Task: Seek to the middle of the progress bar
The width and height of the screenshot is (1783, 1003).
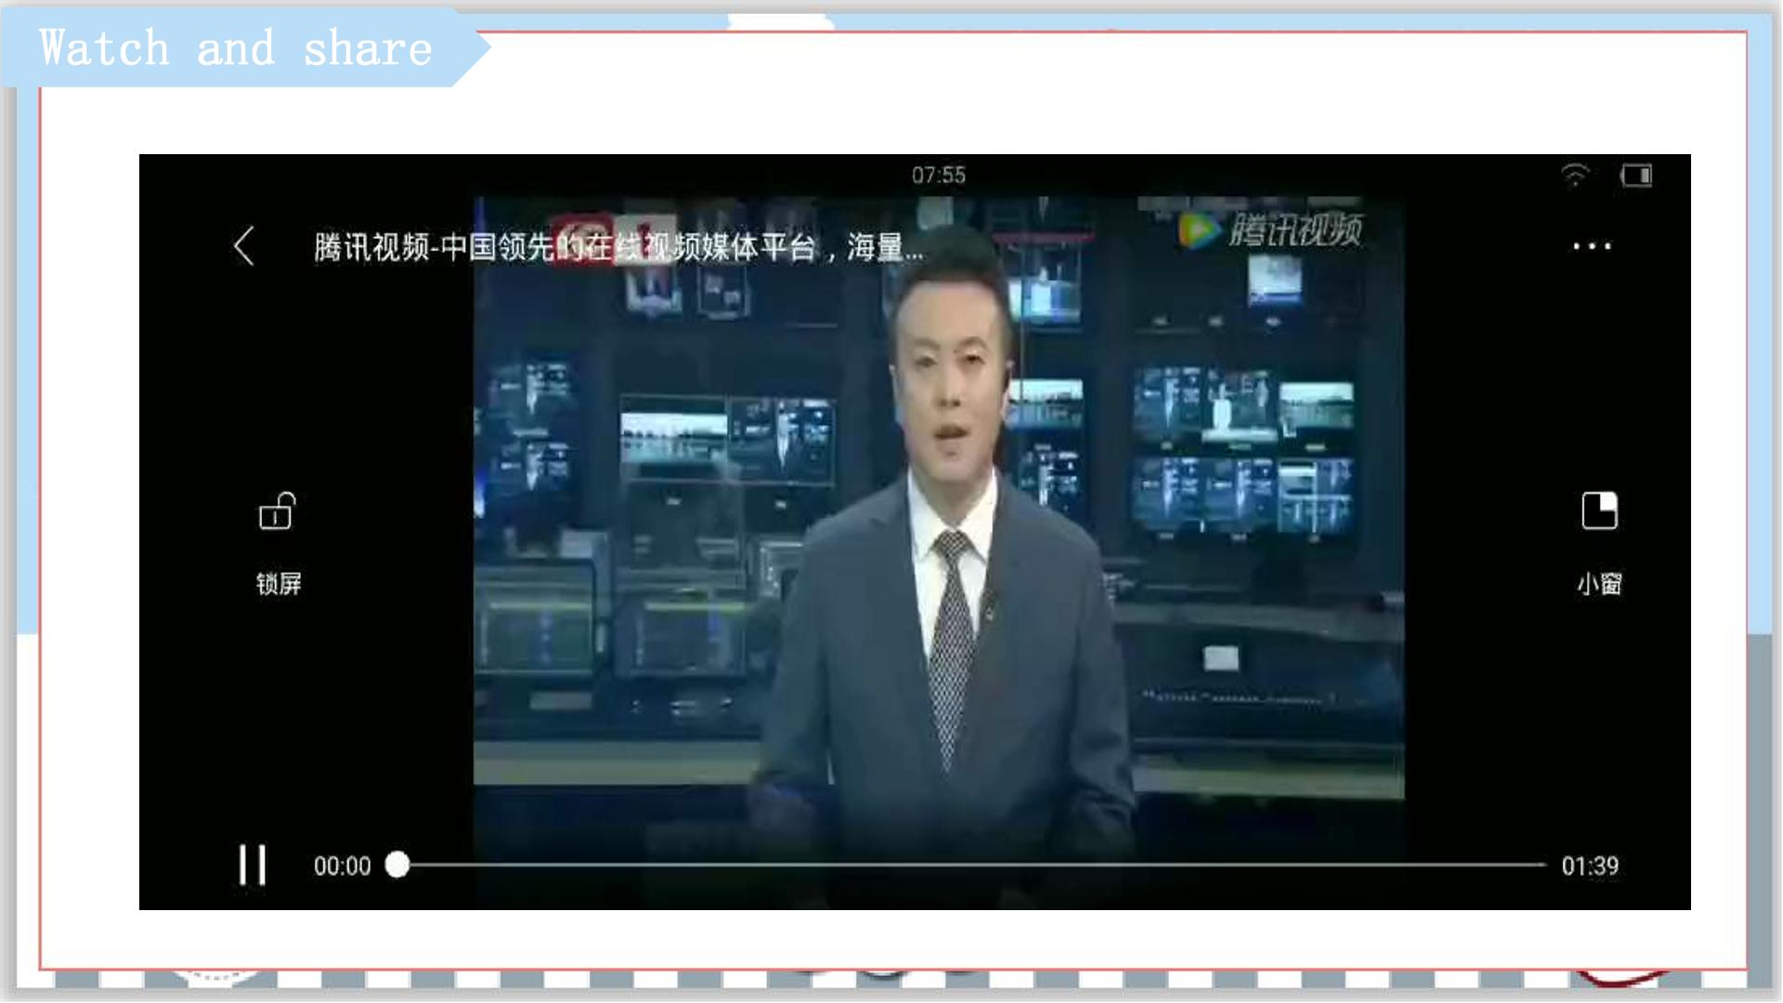Action: point(971,865)
